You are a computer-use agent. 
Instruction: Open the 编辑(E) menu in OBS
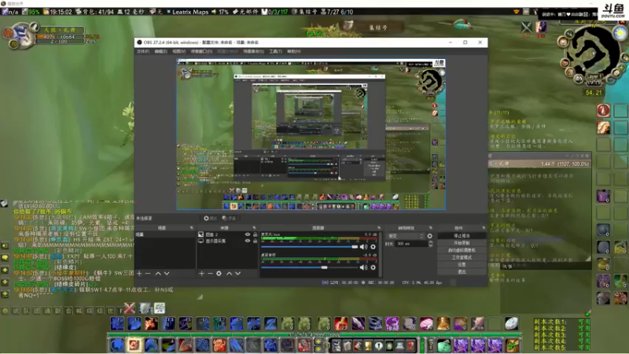tap(161, 51)
